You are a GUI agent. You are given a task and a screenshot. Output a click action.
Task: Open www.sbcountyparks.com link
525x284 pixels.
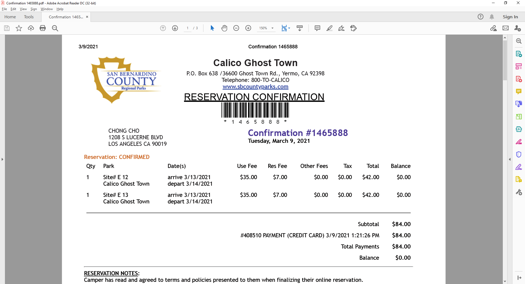coord(255,87)
